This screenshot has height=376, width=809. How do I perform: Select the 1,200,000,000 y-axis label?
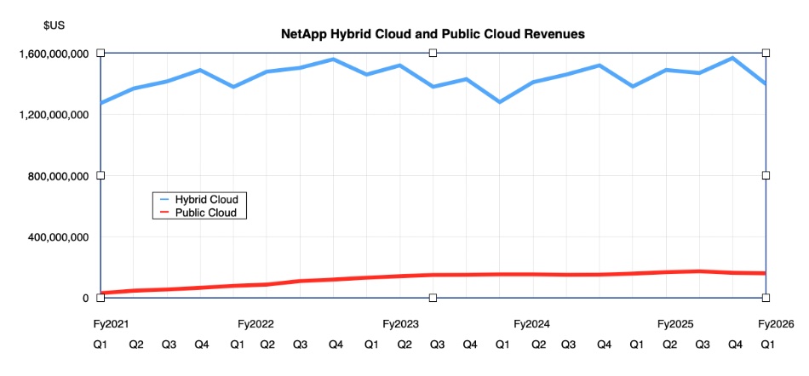pos(53,115)
